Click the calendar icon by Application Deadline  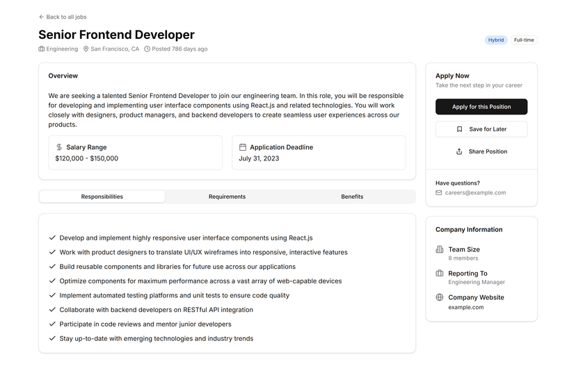click(x=243, y=147)
